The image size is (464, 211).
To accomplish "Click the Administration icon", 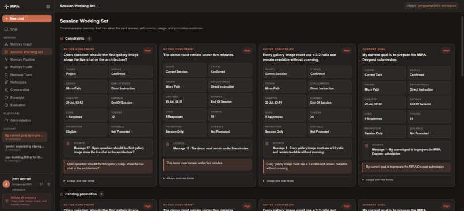I will pos(6,120).
